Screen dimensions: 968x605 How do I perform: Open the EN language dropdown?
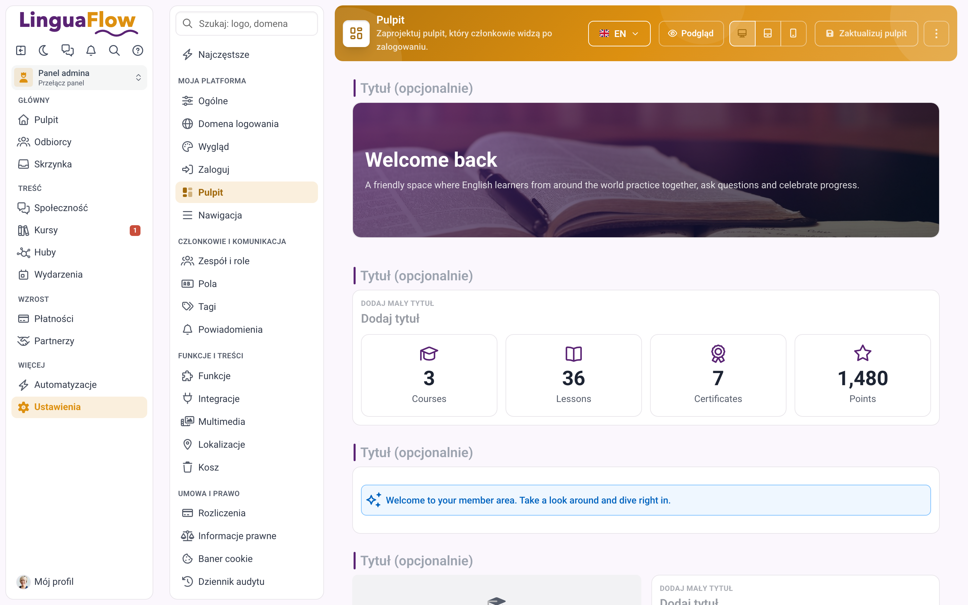click(619, 34)
